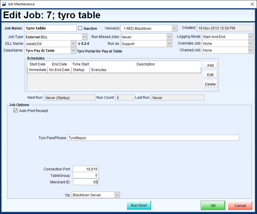
Task: Open the Overrides Job dropdown
Action: click(x=250, y=43)
